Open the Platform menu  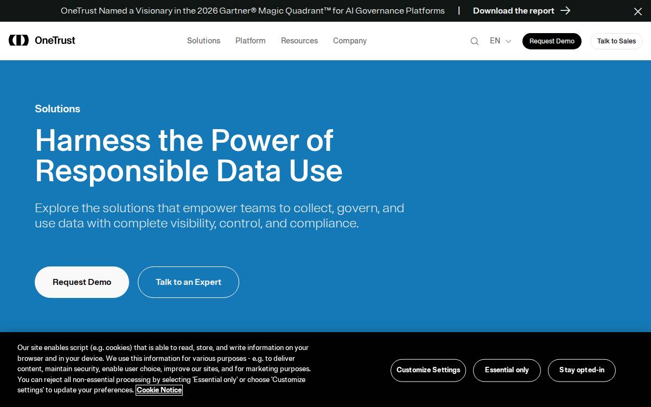click(x=251, y=41)
